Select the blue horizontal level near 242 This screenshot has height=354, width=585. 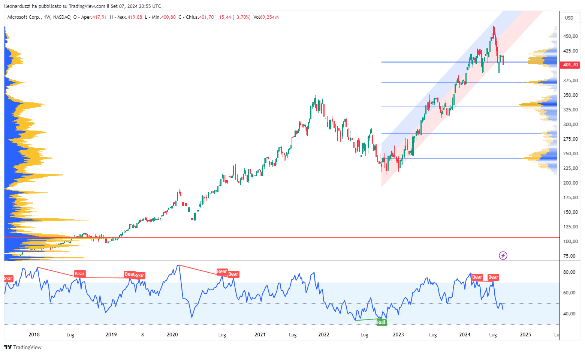click(452, 159)
